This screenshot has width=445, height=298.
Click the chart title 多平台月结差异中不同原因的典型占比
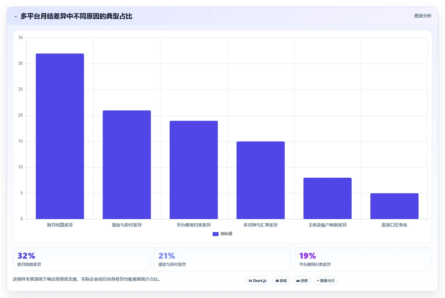(76, 16)
